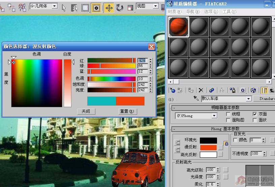The height and width of the screenshot is (187, 275).
Task: Click Make Material Copy icon
Action: (x=212, y=90)
